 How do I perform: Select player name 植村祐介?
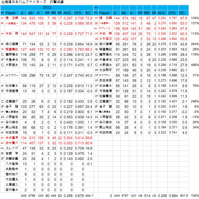12,174
